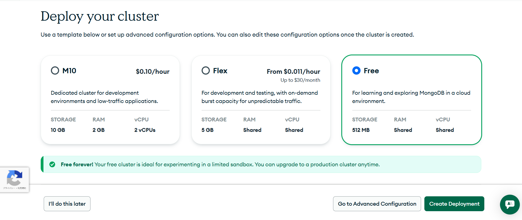The image size is (522, 220).
Task: Click the 512 MB storage value
Action: tap(361, 130)
